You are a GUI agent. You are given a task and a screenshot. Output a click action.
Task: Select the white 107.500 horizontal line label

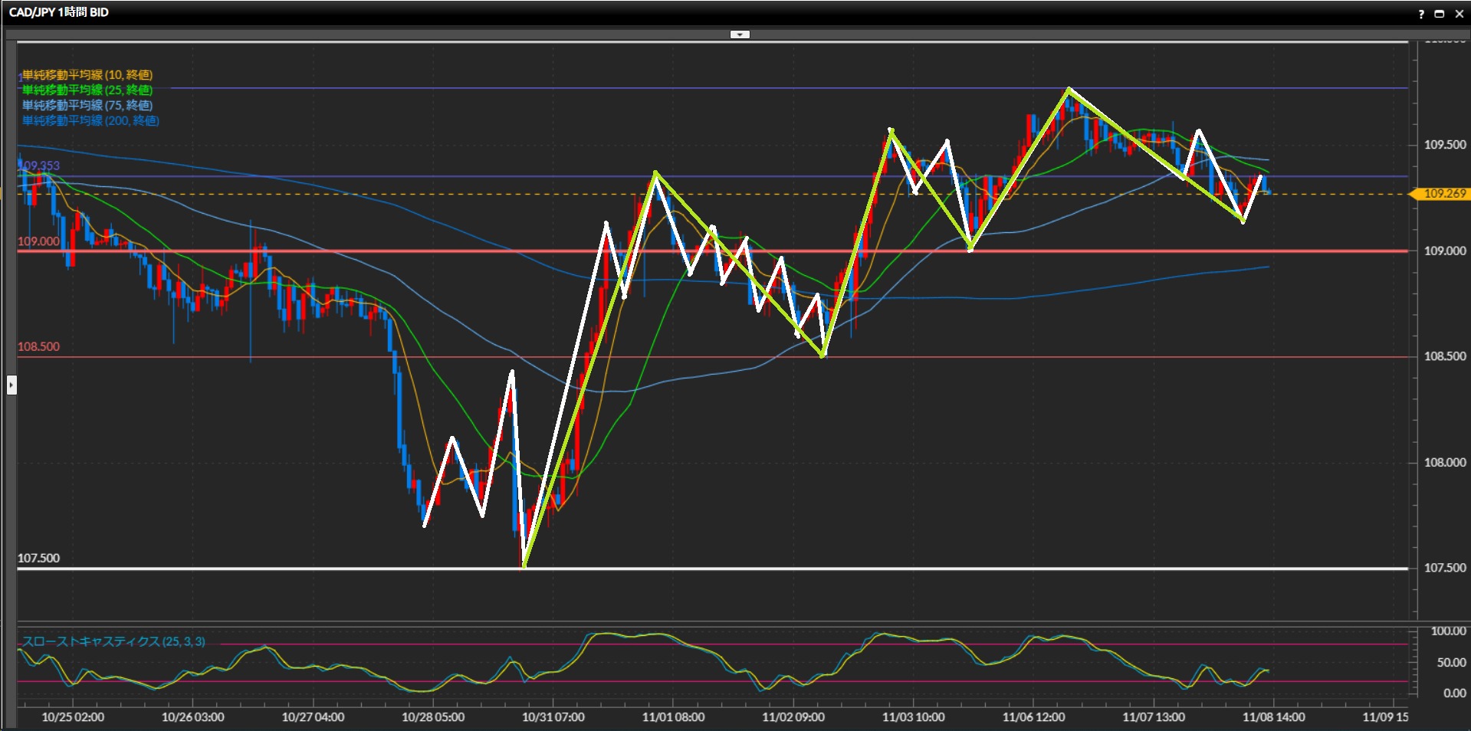tap(38, 558)
